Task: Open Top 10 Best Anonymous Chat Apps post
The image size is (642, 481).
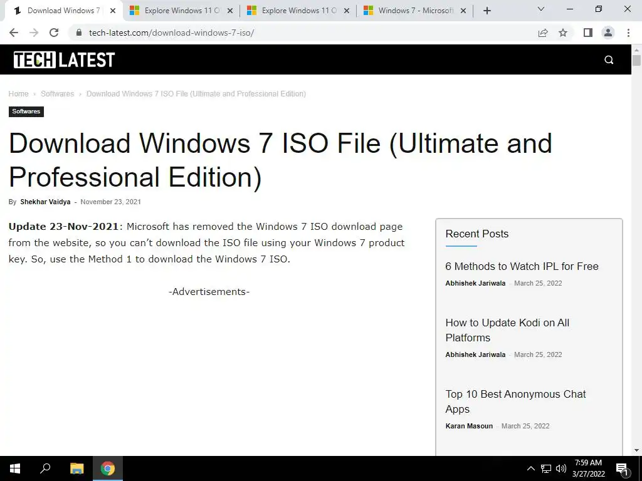Action: 515,401
